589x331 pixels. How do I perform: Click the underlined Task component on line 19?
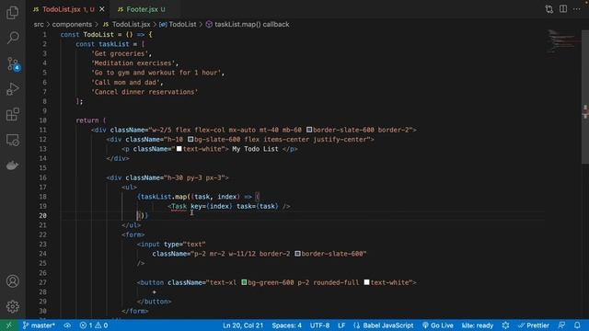[x=179, y=206]
